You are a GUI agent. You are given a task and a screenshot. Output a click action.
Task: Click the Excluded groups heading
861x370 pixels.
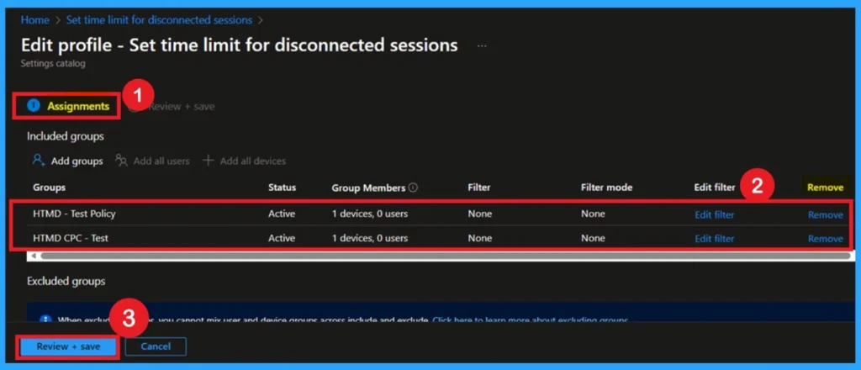click(66, 281)
